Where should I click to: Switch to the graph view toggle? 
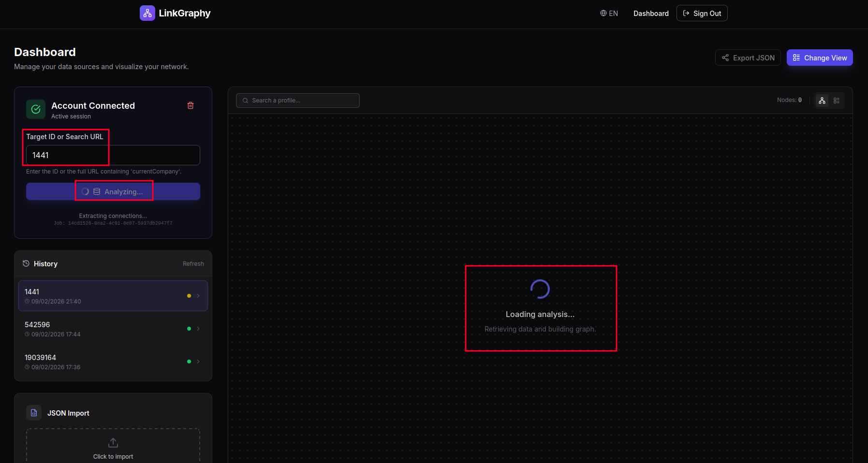tap(822, 101)
